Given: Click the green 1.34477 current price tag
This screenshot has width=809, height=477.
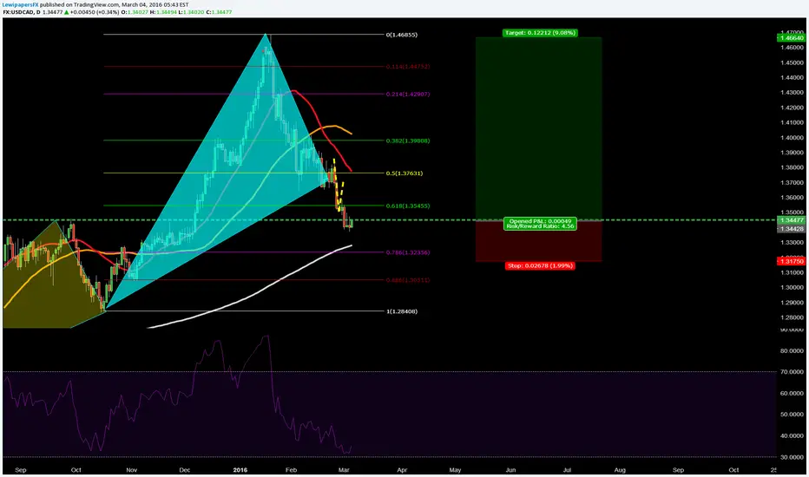Looking at the screenshot, I should coord(792,220).
